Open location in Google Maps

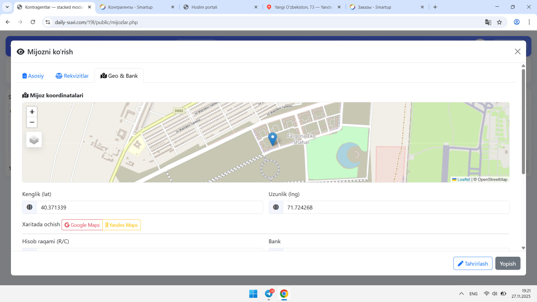pos(82,225)
